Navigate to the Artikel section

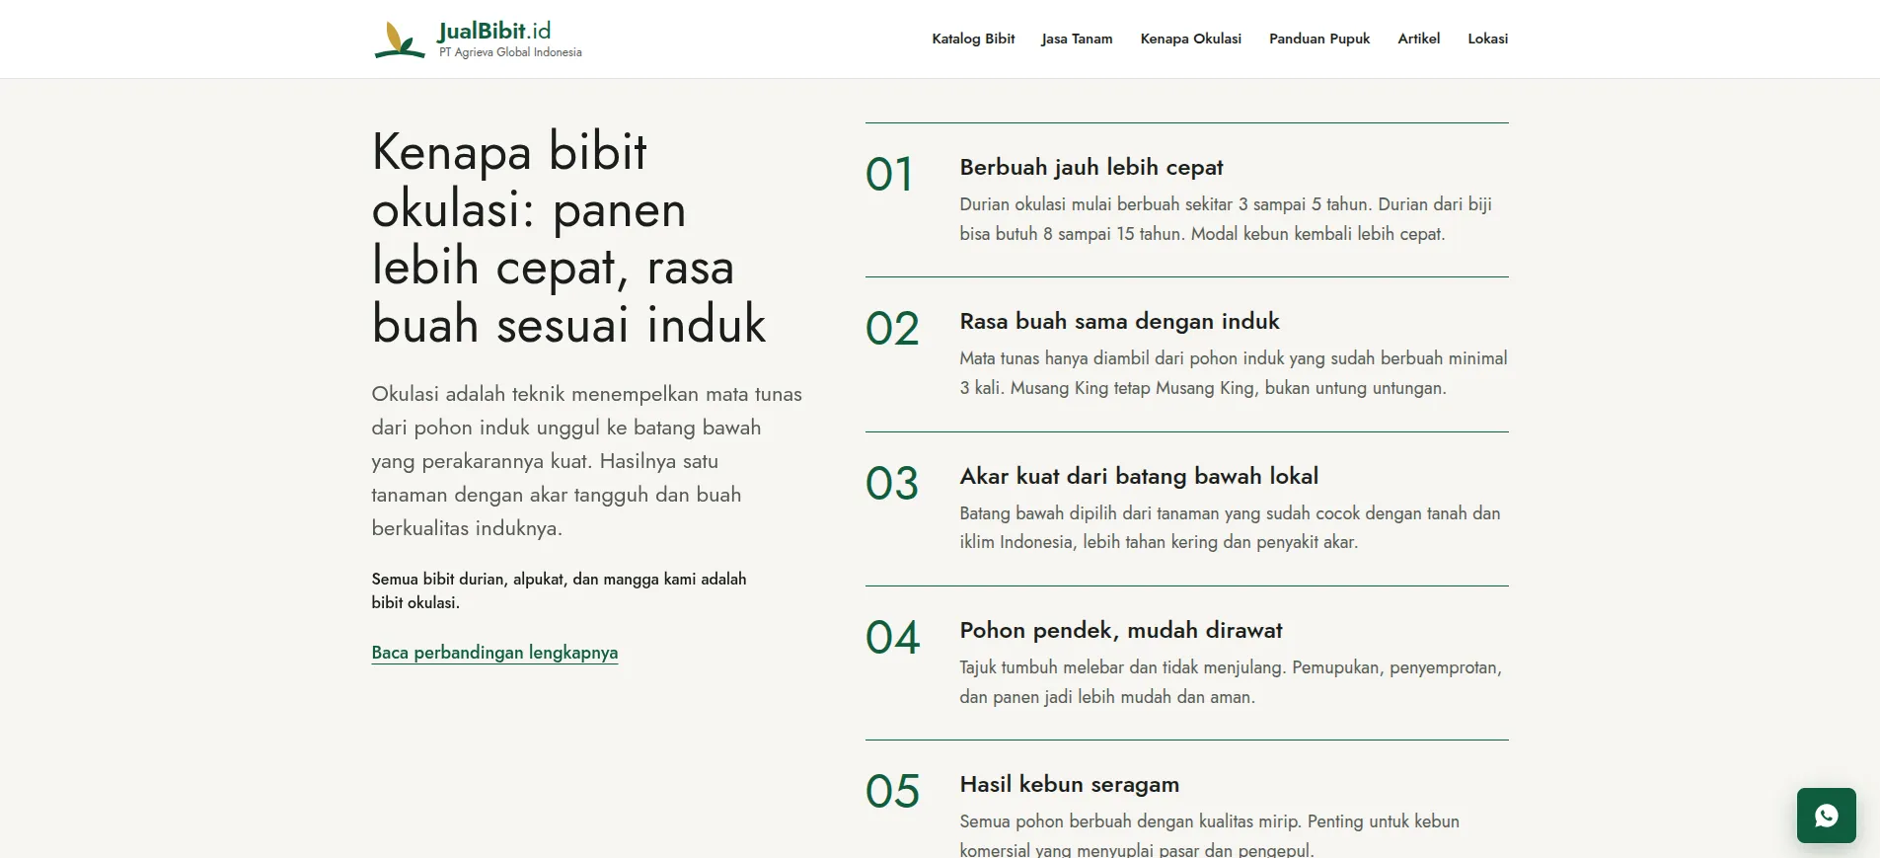click(x=1418, y=39)
